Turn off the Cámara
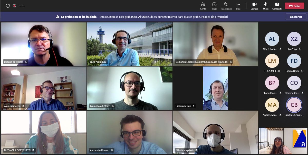This screenshot has width=308, height=155. (x=254, y=6)
